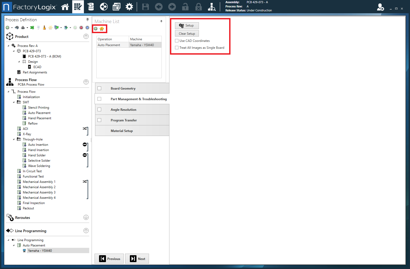Click the navigate forward arrow icon
The height and width of the screenshot is (269, 410).
[172, 7]
